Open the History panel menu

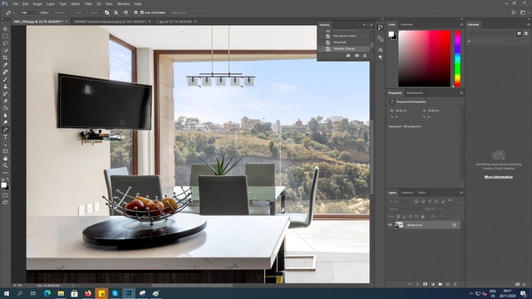(371, 25)
